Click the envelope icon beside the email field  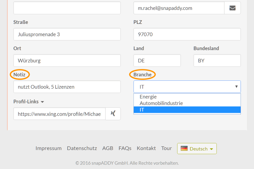[232, 8]
